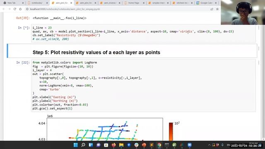
Task: Open Sublime Text from the taskbar
Action: pyautogui.click(x=152, y=145)
